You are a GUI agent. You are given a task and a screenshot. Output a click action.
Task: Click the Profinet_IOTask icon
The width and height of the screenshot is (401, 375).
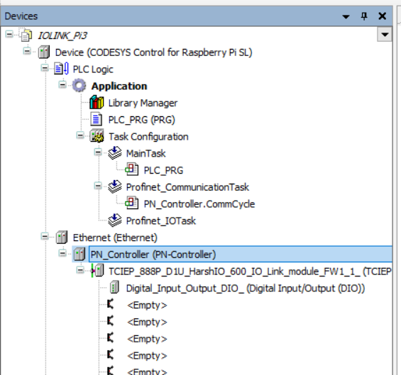pos(114,220)
